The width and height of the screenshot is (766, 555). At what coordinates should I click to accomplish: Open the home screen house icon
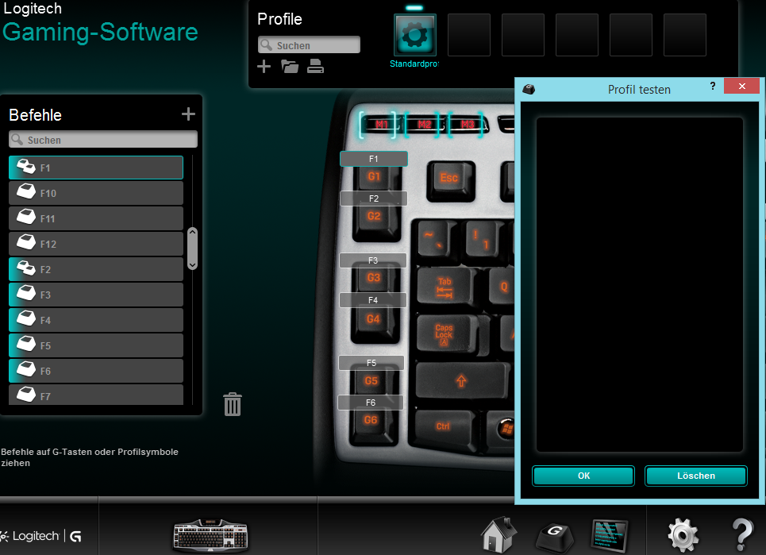[x=498, y=535]
